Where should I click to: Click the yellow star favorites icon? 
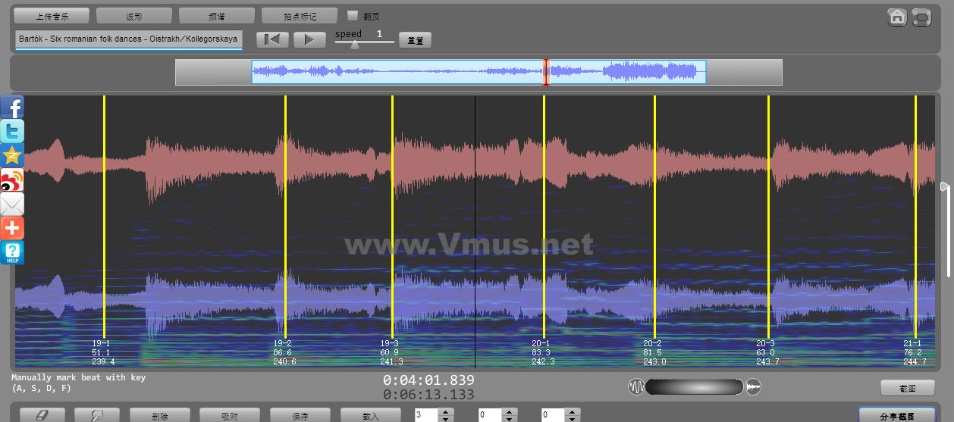12,155
